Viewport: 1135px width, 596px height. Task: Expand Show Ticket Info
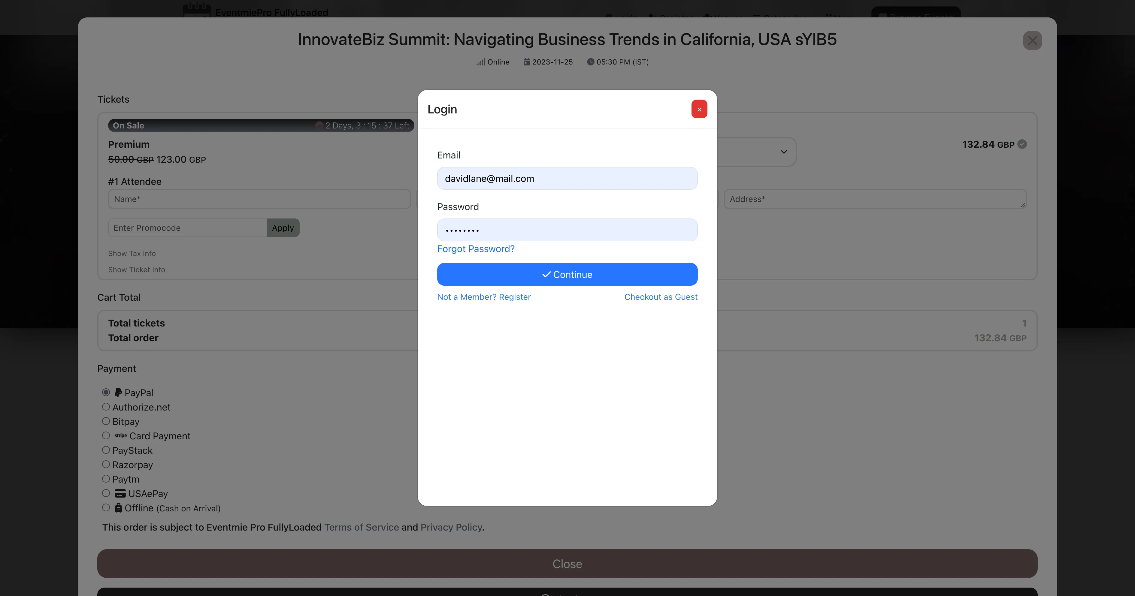point(137,269)
